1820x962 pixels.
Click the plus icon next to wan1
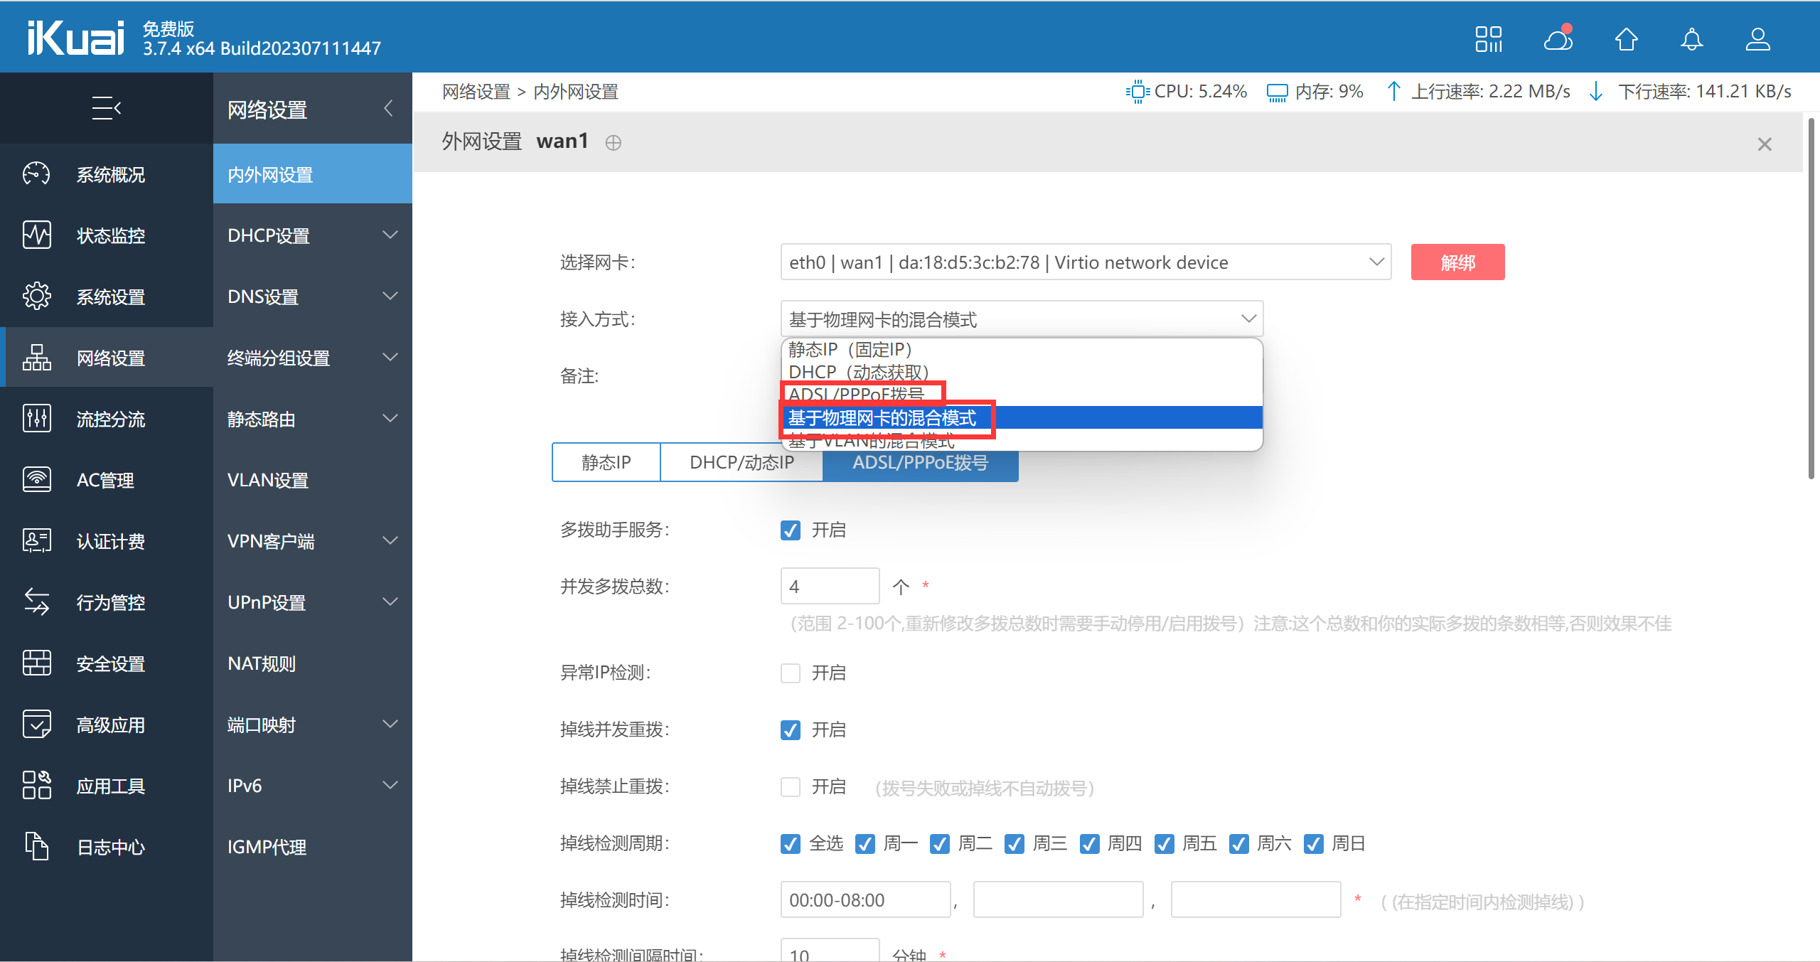[x=613, y=143]
